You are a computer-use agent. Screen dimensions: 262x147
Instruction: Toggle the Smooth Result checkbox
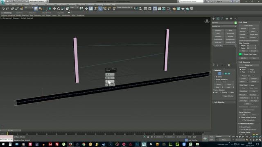click(x=240, y=127)
